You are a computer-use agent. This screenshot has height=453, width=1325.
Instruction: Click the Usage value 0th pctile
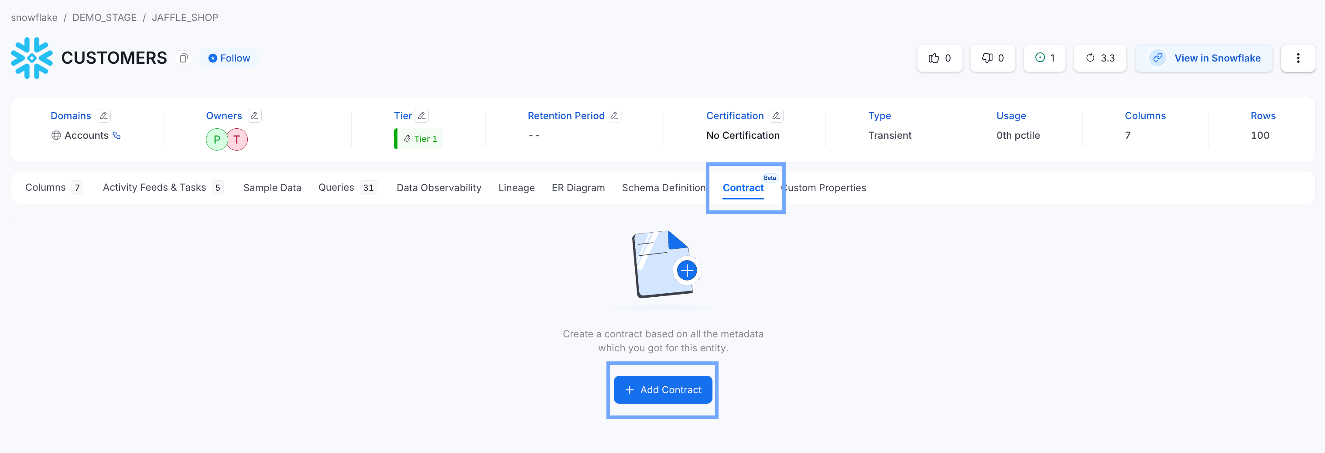1018,135
